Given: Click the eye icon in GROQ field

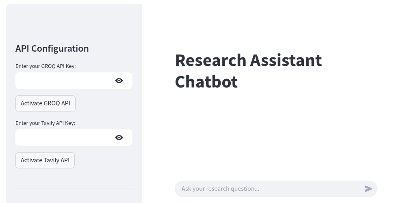Looking at the screenshot, I should pos(119,81).
